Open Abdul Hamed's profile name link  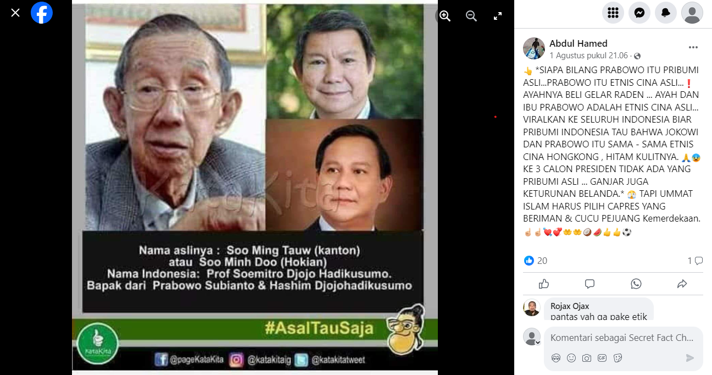point(578,43)
